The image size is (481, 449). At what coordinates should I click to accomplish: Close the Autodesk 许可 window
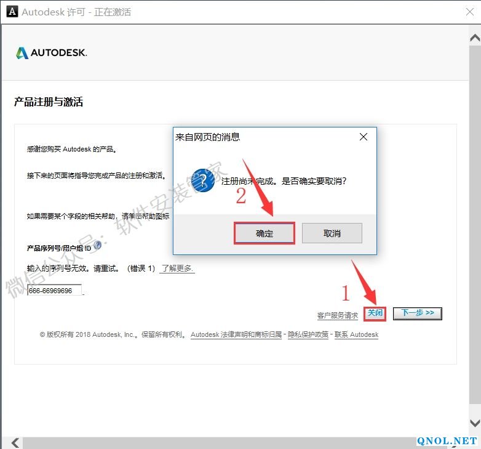469,12
